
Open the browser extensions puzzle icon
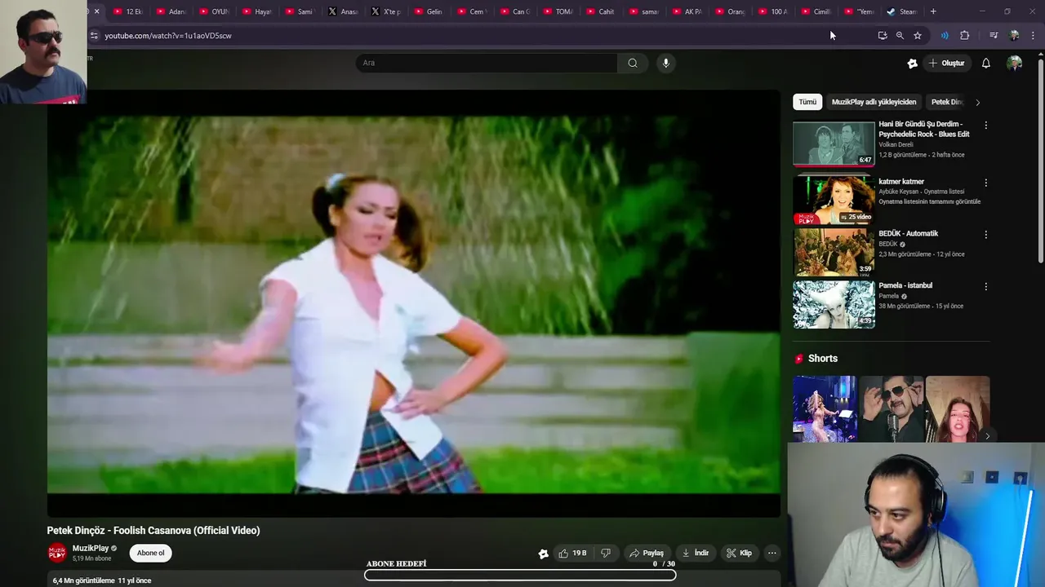point(964,35)
